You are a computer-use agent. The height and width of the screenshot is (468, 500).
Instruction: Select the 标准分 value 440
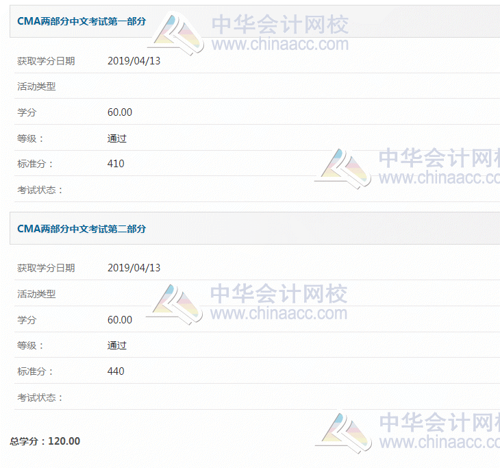click(116, 371)
